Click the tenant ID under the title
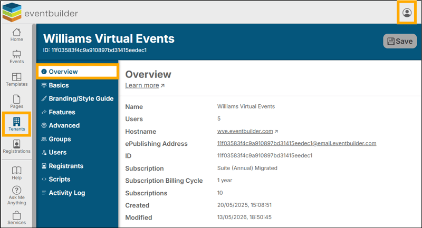This screenshot has width=422, height=228. [x=95, y=50]
